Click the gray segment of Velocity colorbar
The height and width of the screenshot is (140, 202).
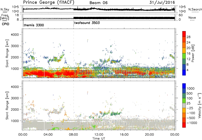[x=184, y=105]
